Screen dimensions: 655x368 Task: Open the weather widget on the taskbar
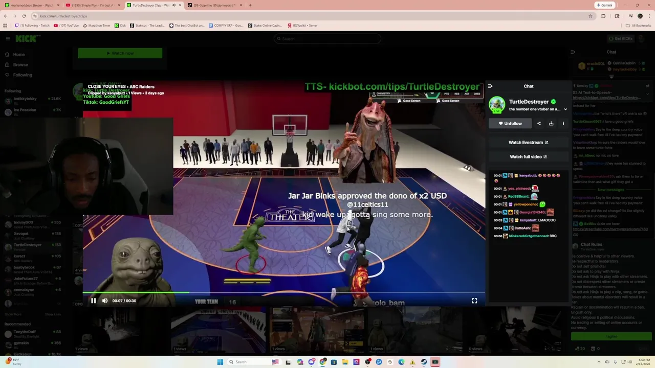(x=13, y=362)
